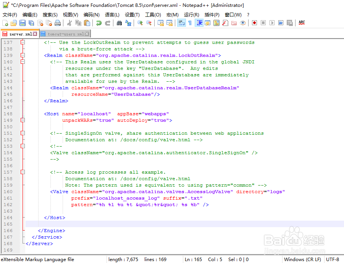This screenshot has width=344, height=263.
Task: Open the 搜索(S) menu
Action: pyautogui.click(x=50, y=15)
